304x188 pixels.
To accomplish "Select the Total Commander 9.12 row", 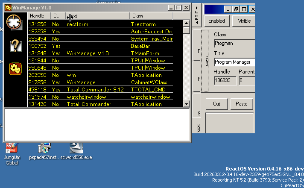I will coord(97,90).
